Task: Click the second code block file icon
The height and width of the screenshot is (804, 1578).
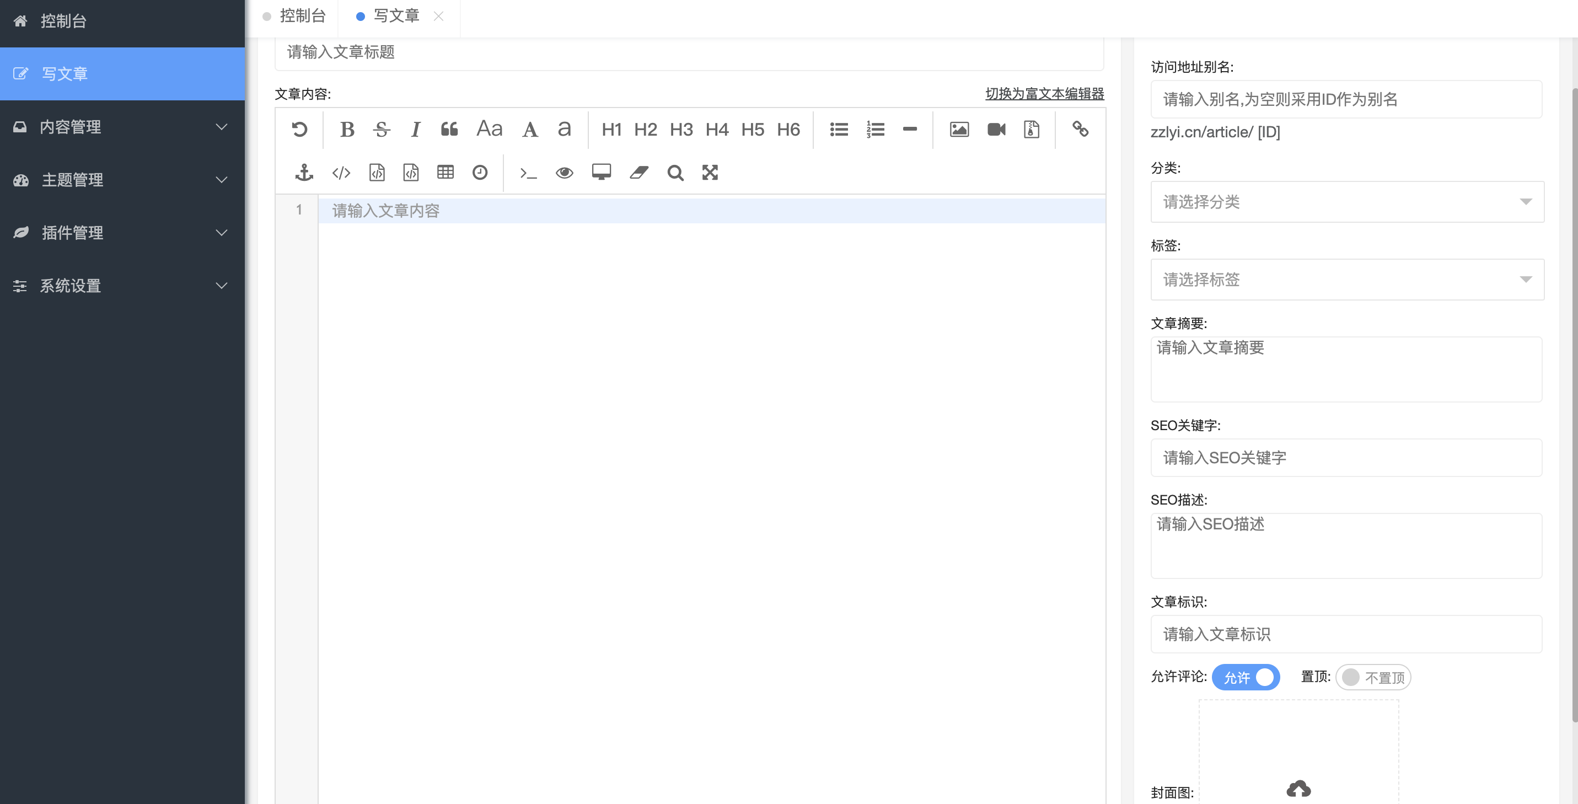Action: pyautogui.click(x=411, y=173)
